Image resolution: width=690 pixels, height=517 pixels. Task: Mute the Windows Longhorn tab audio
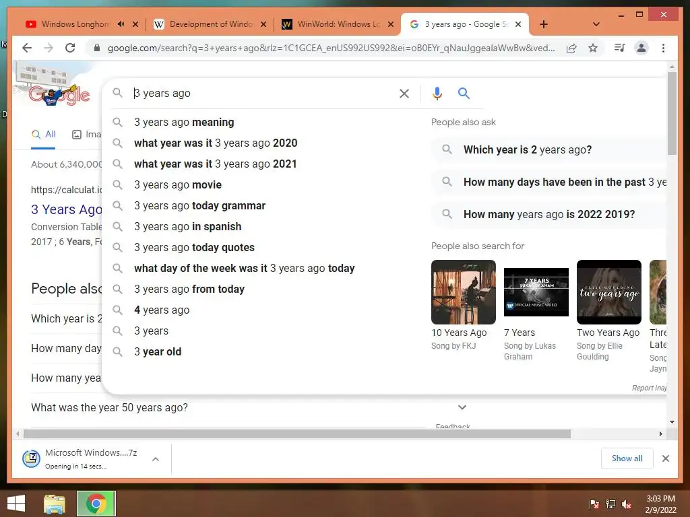[x=121, y=24]
